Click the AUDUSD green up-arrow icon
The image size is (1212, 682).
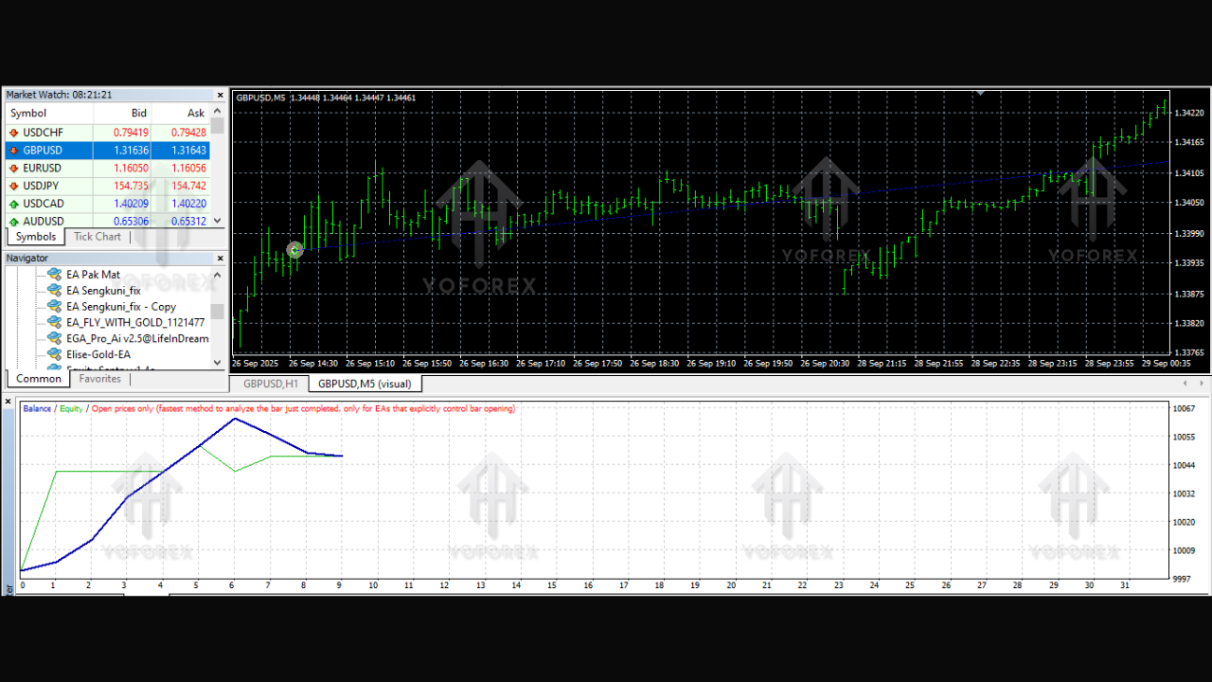(x=13, y=222)
